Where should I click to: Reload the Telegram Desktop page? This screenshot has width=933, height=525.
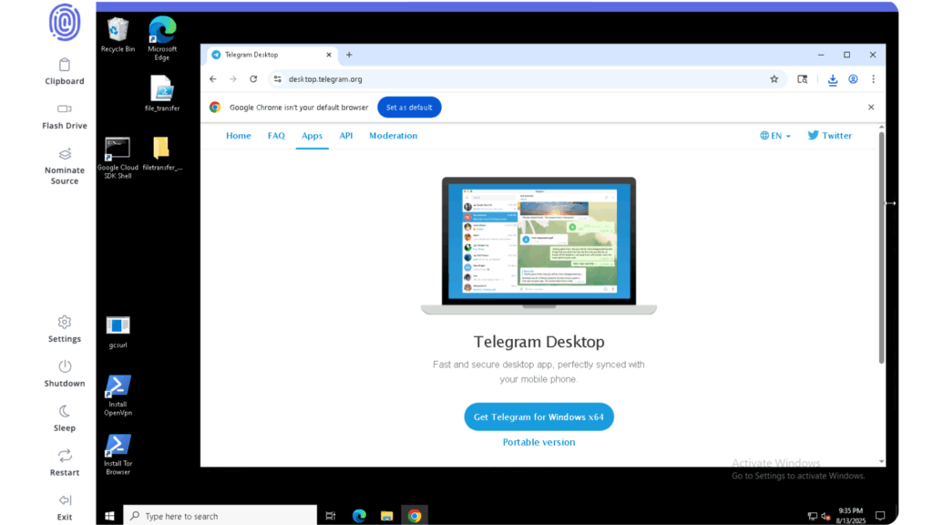[x=253, y=79]
